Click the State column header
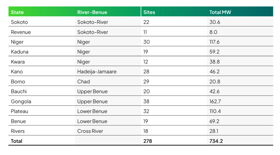This screenshot has width=280, height=155. pos(17,12)
